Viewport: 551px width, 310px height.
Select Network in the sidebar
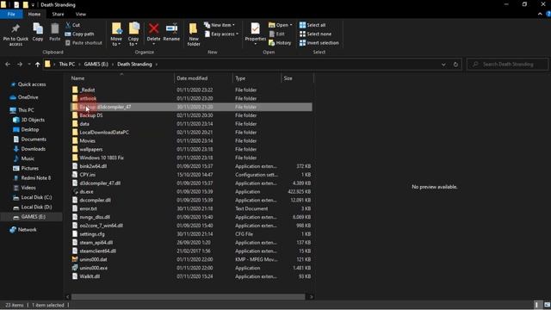pyautogui.click(x=27, y=230)
